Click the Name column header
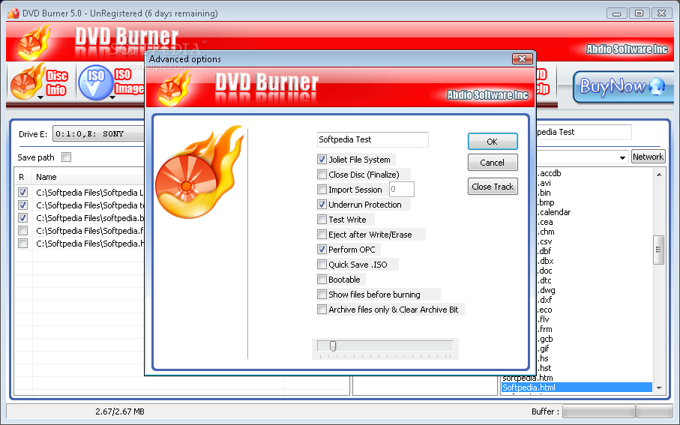 [46, 177]
